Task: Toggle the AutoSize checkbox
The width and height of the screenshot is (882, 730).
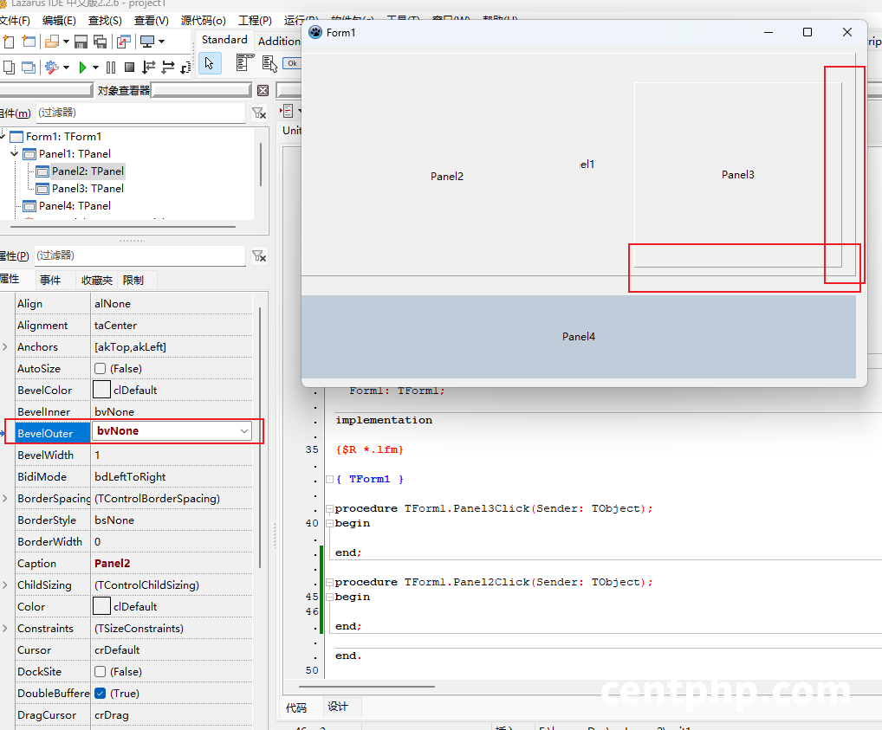Action: click(x=101, y=368)
